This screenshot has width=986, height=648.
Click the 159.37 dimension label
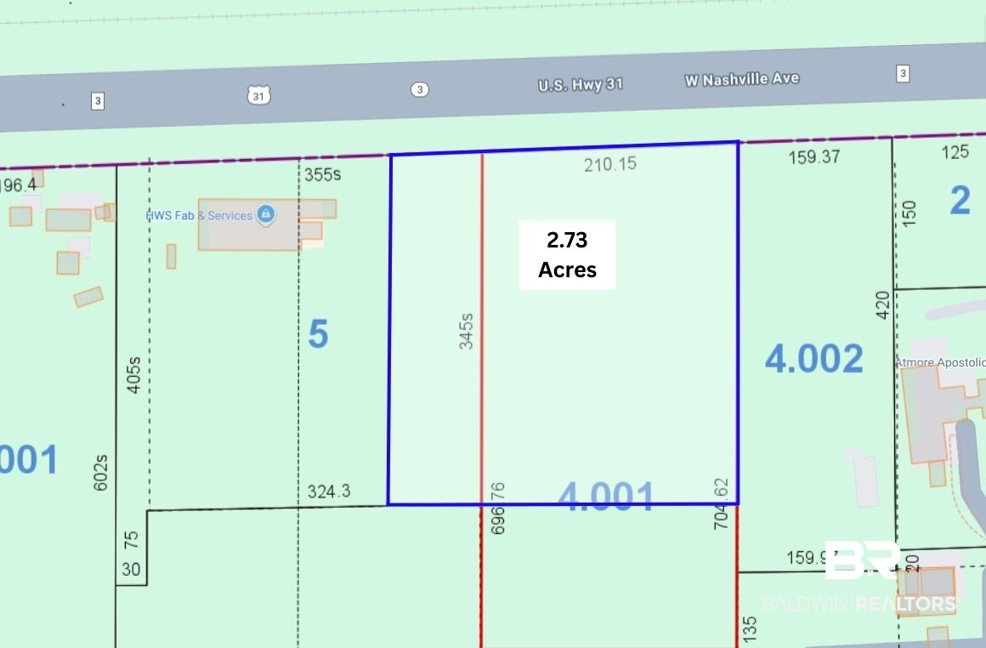pos(814,156)
